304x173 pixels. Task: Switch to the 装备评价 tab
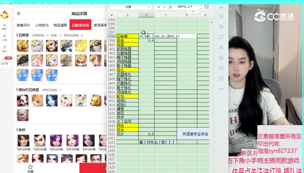tap(23, 25)
